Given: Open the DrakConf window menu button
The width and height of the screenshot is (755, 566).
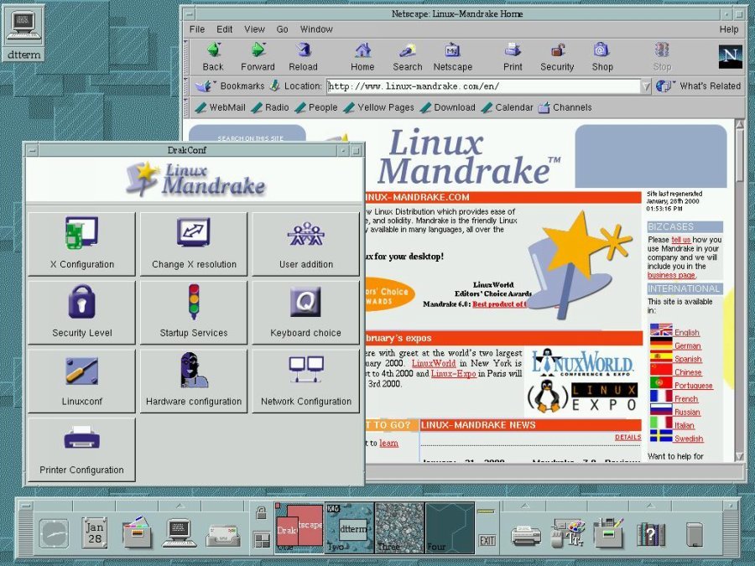Looking at the screenshot, I should pos(32,151).
